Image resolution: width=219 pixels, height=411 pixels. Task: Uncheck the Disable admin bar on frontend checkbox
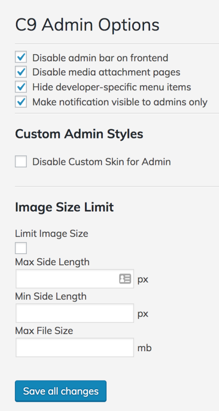pyautogui.click(x=21, y=57)
